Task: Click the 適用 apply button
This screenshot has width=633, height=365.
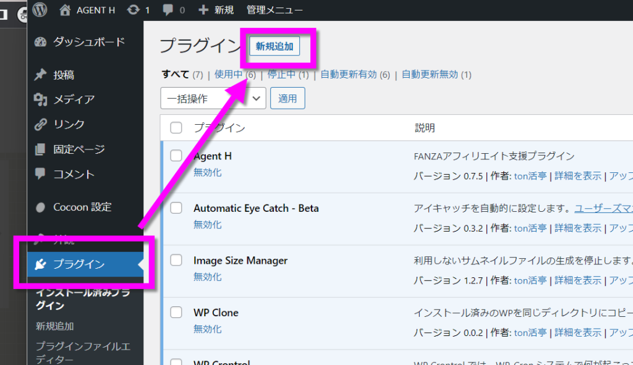Action: click(x=287, y=98)
